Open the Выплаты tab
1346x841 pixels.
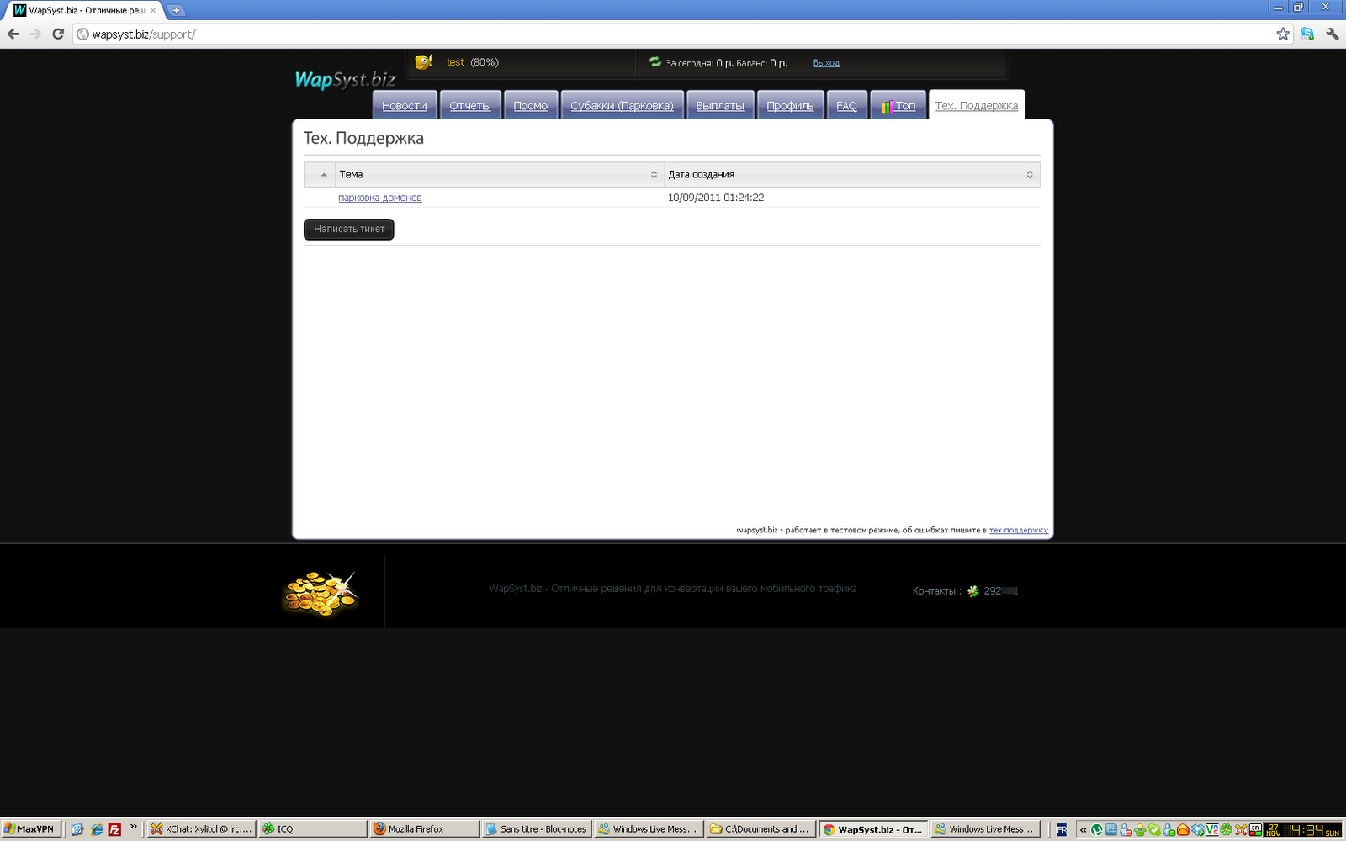click(720, 105)
